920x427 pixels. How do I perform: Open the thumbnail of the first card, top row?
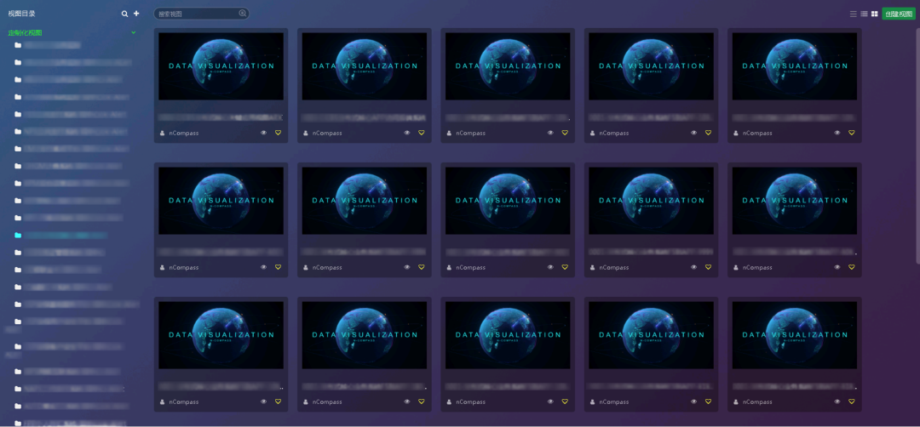click(221, 66)
